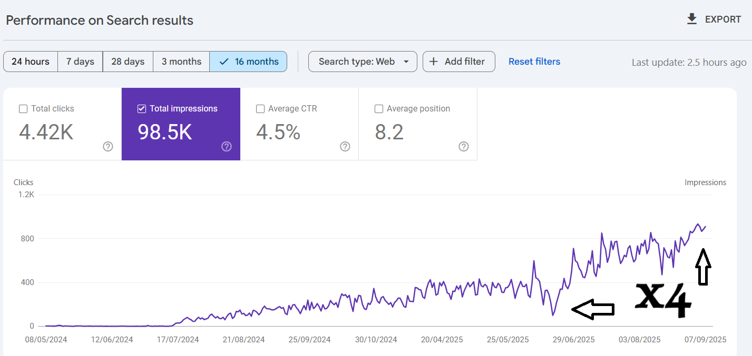Viewport: 752px width, 356px height.
Task: Enable the Average CTR checkbox
Action: (260, 109)
